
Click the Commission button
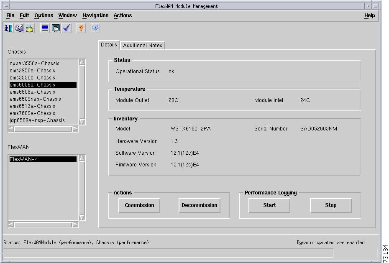point(139,205)
